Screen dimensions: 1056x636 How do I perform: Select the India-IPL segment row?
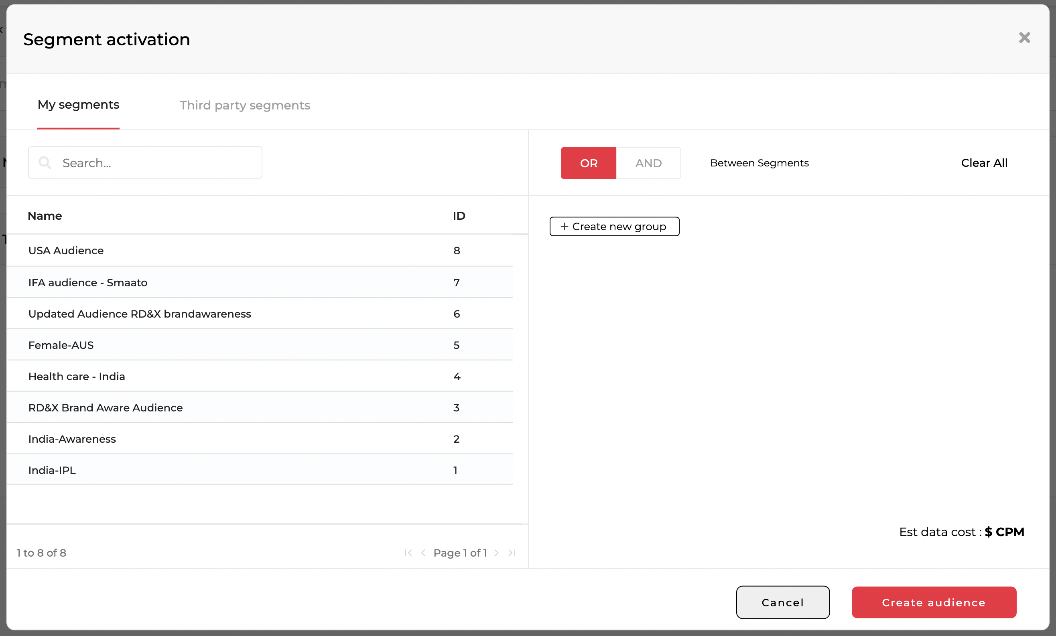coord(52,470)
